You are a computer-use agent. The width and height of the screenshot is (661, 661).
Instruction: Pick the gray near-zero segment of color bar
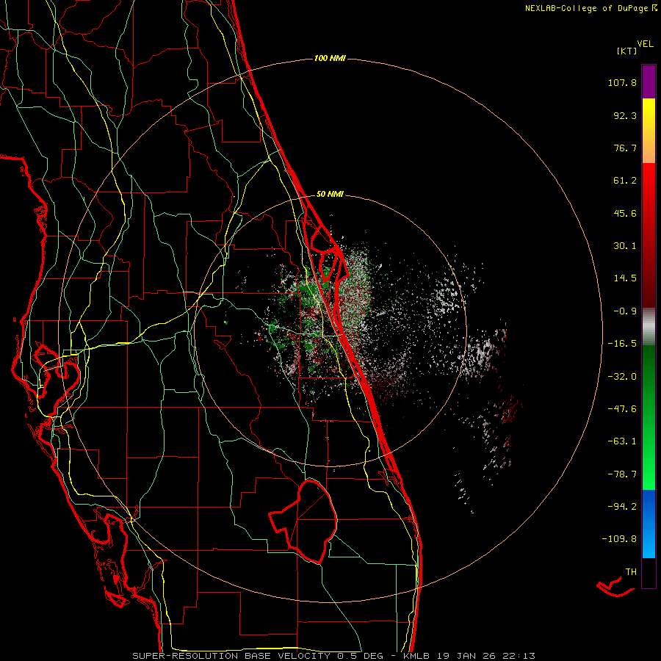tap(649, 327)
